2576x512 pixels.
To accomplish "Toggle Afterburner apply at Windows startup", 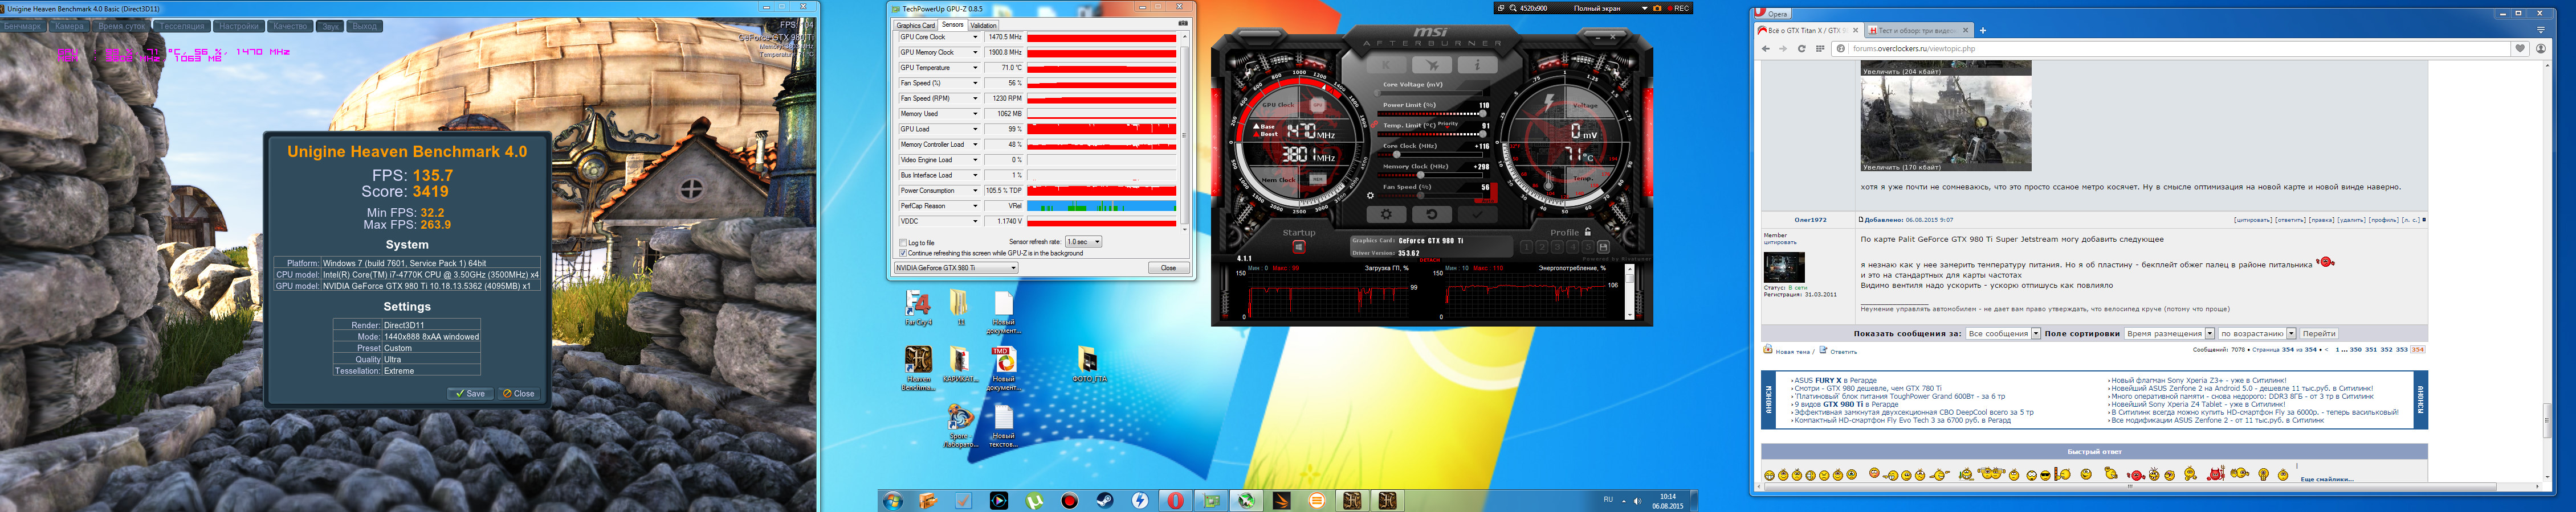I will (x=1298, y=246).
